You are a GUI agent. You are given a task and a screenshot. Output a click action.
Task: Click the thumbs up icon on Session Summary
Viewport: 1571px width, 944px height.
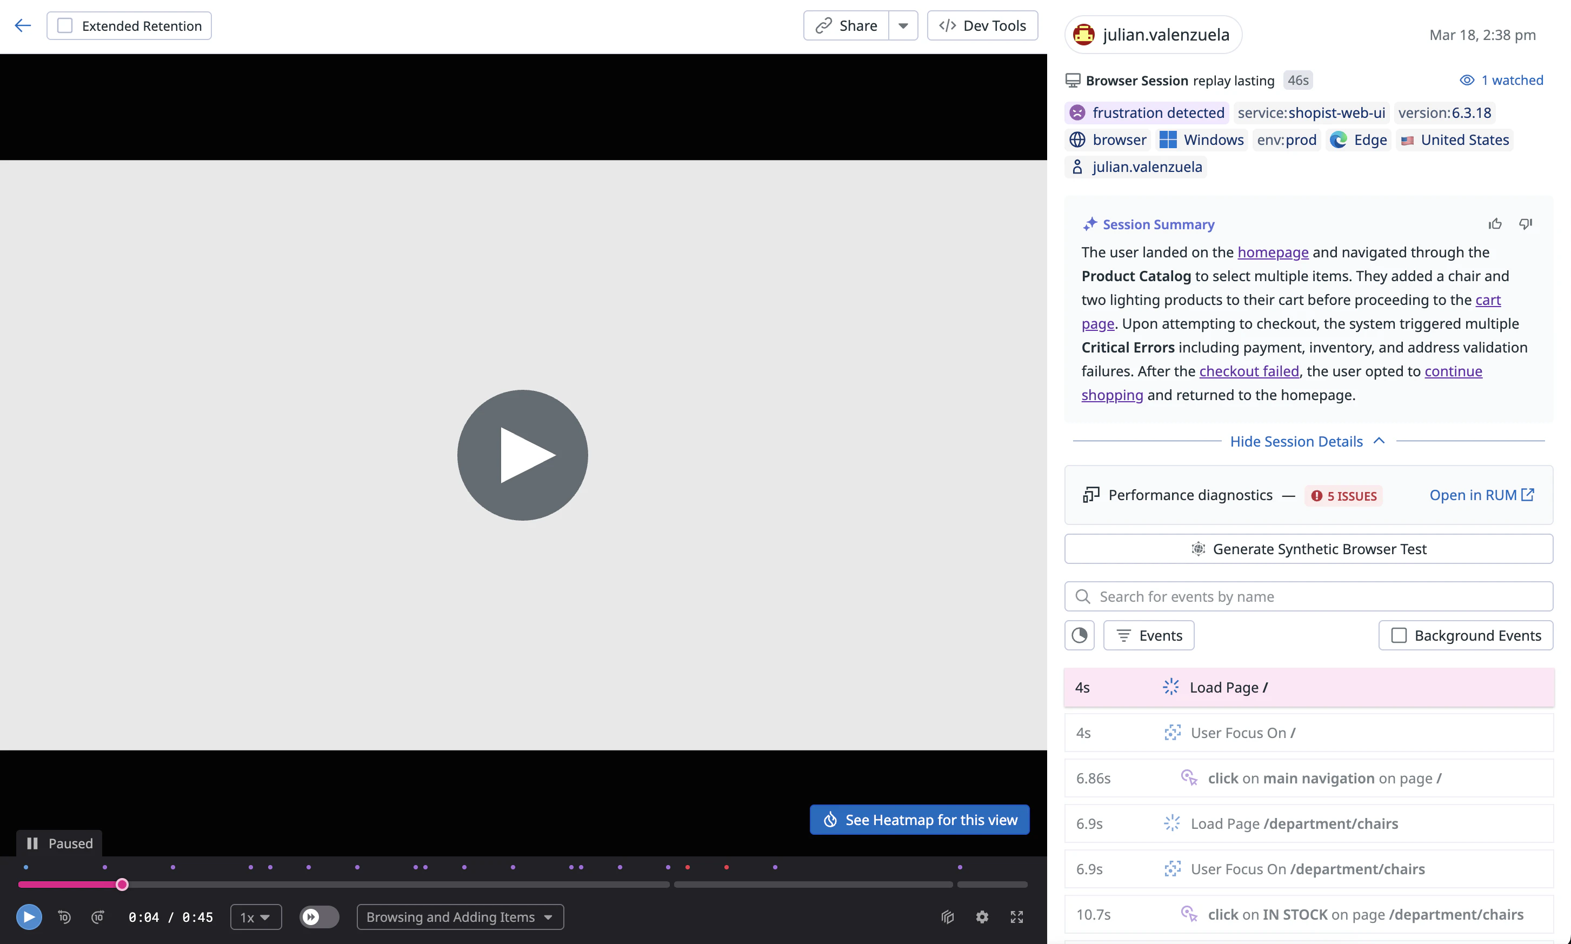click(x=1495, y=224)
